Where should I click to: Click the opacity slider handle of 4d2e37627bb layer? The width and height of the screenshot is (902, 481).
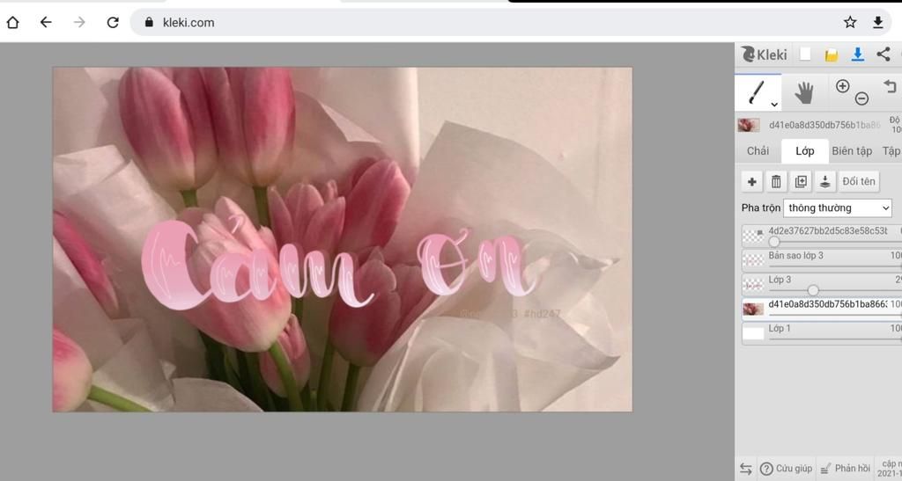click(774, 242)
